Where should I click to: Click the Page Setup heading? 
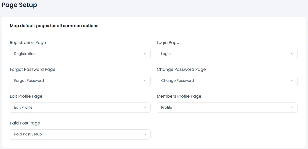tap(19, 5)
